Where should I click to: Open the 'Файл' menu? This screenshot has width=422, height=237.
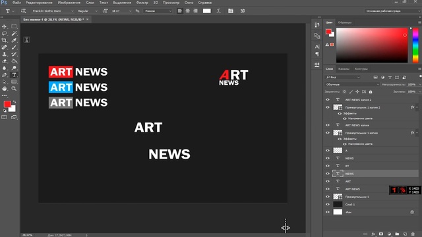pyautogui.click(x=16, y=3)
